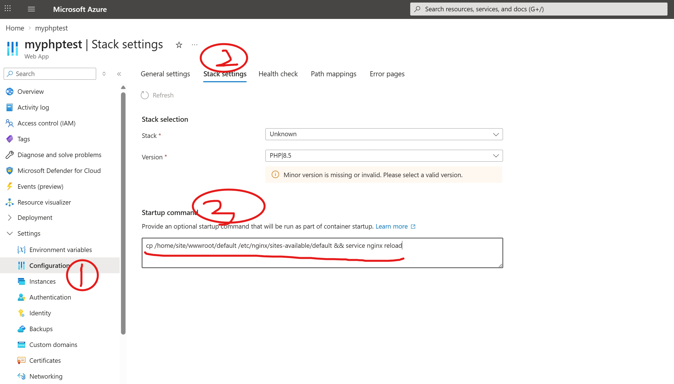Go to Home in the breadcrumb
The image size is (674, 384).
(15, 28)
